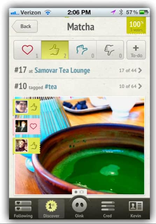Choose the thumbs-down dislike rating
Image resolution: width=156 pixels, height=224 pixels.
coord(110,50)
